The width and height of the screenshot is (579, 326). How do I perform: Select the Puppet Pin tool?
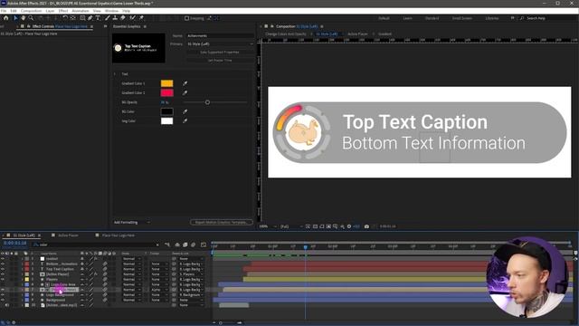[141, 18]
